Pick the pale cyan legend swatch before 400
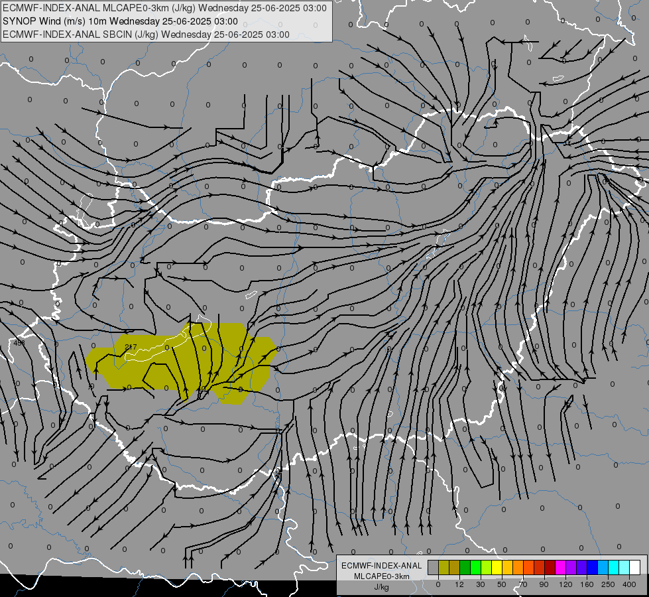The height and width of the screenshot is (597, 649). (x=624, y=567)
